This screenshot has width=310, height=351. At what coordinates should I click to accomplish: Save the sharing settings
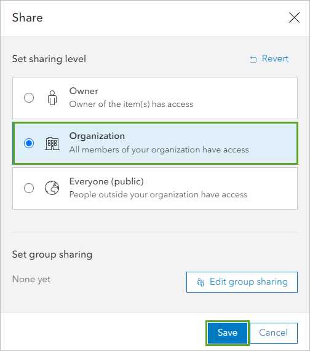click(x=228, y=333)
